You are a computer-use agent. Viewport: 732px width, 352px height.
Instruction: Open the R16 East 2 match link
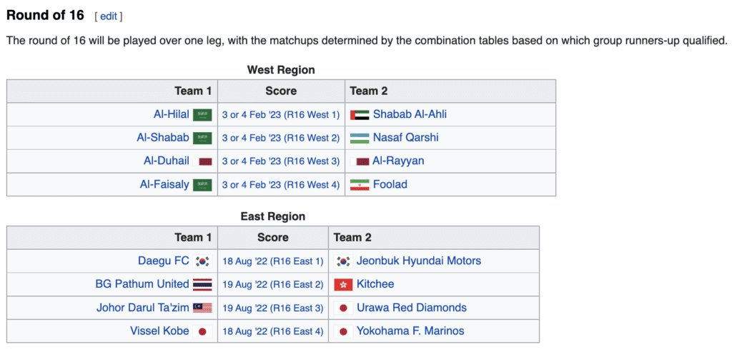pos(273,285)
